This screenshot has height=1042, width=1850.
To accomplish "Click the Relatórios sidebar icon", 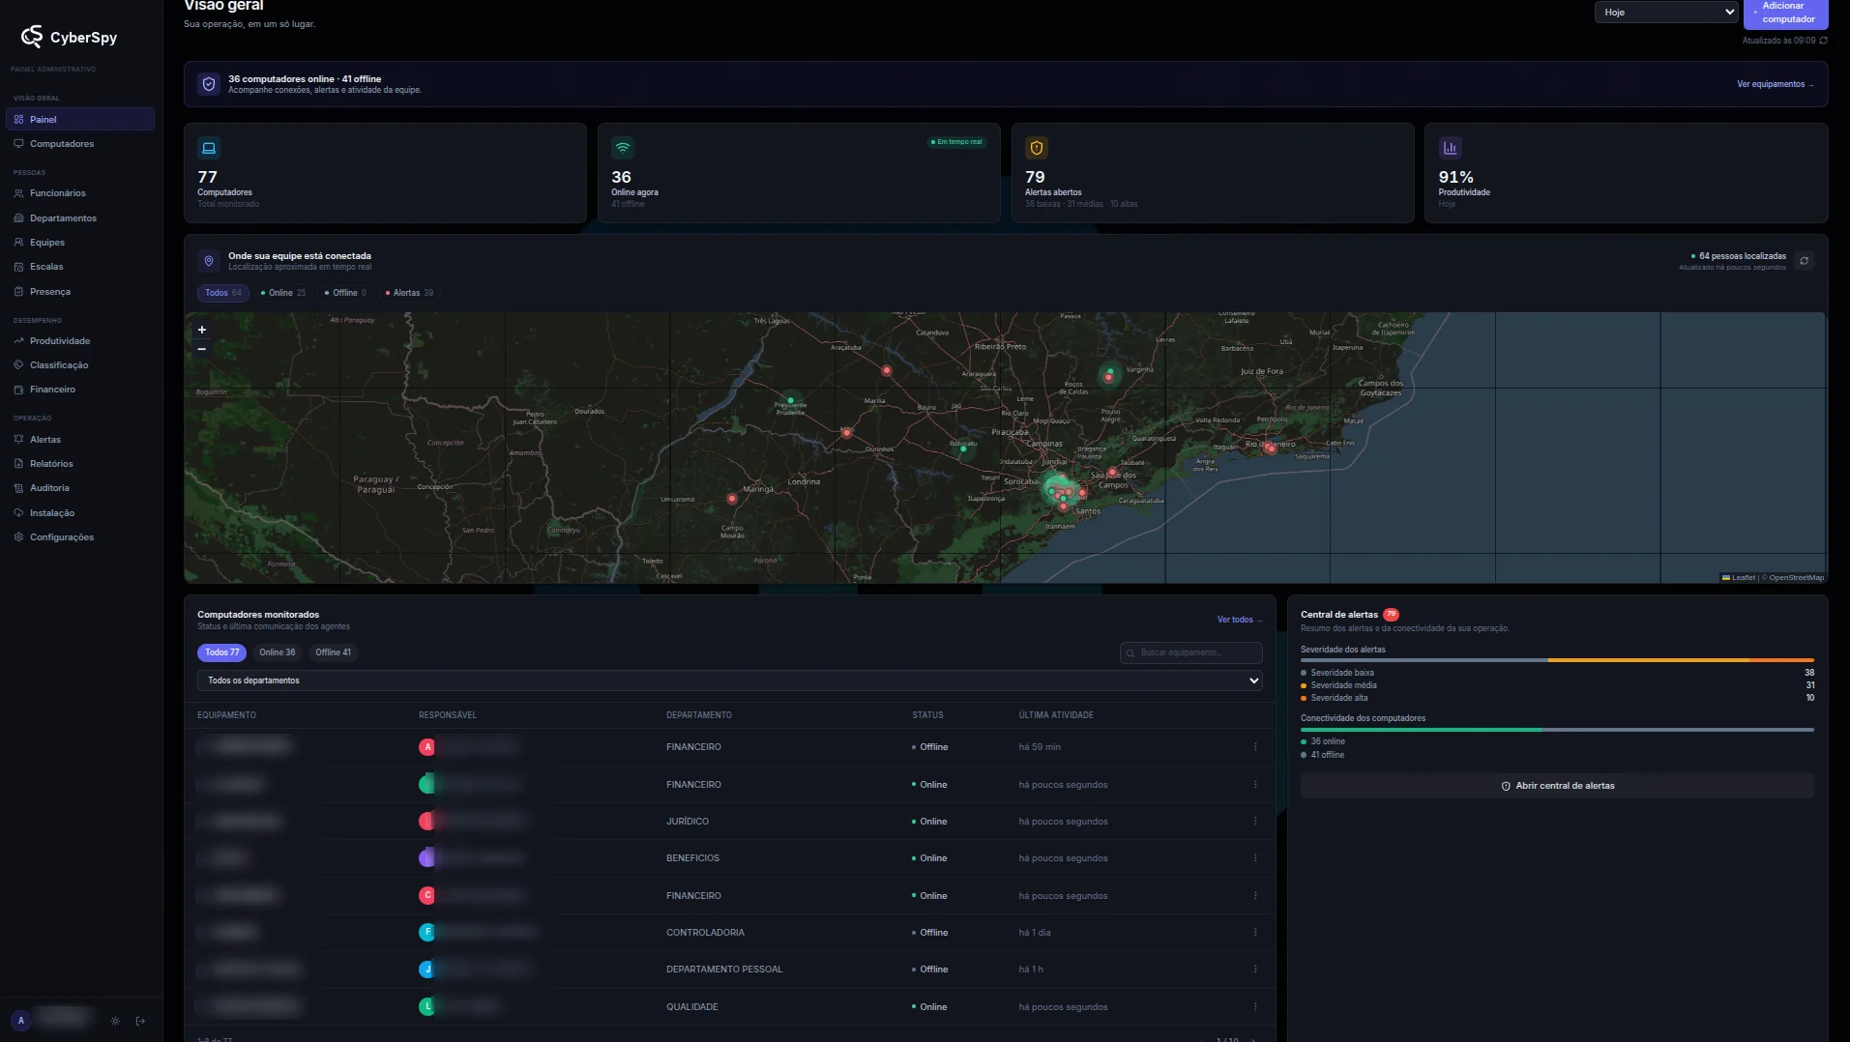I will (x=18, y=464).
